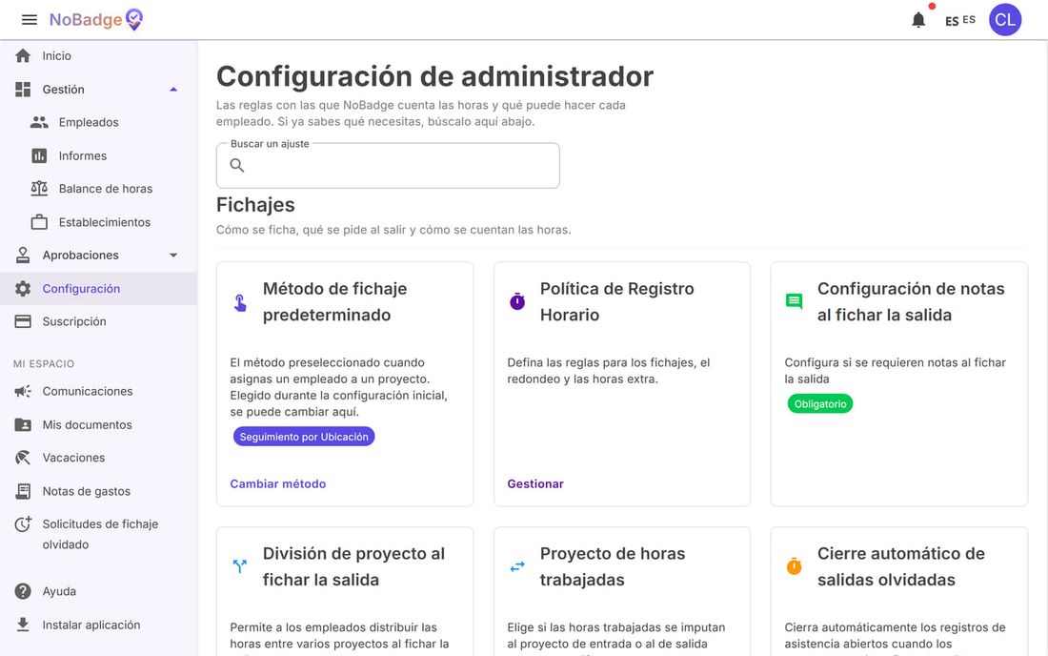Click the green notes comment icon
Screen dimensions: 1048x656
[794, 301]
